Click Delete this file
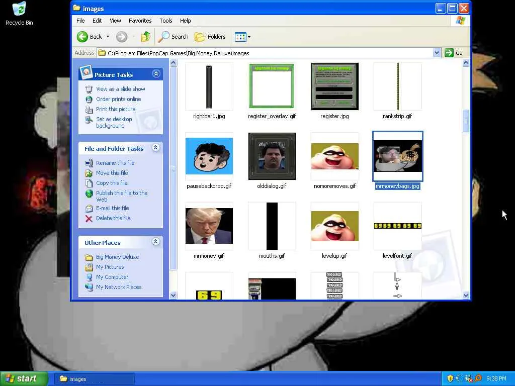 pyautogui.click(x=113, y=218)
